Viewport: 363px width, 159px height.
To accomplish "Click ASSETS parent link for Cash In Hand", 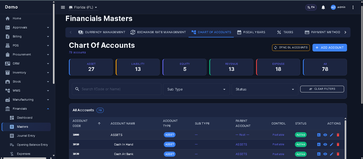I will click(241, 144).
